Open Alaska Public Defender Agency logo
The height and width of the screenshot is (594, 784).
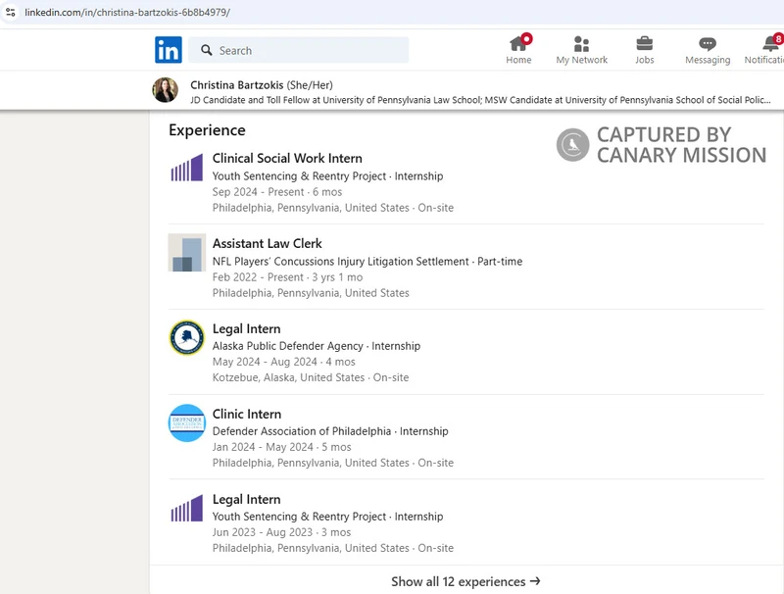point(186,337)
